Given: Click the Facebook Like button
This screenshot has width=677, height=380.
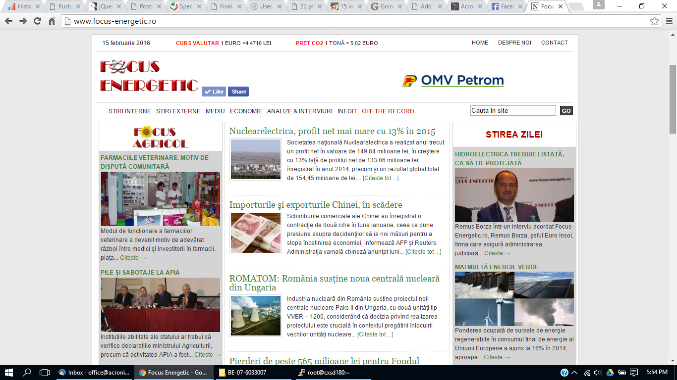Looking at the screenshot, I should (214, 92).
